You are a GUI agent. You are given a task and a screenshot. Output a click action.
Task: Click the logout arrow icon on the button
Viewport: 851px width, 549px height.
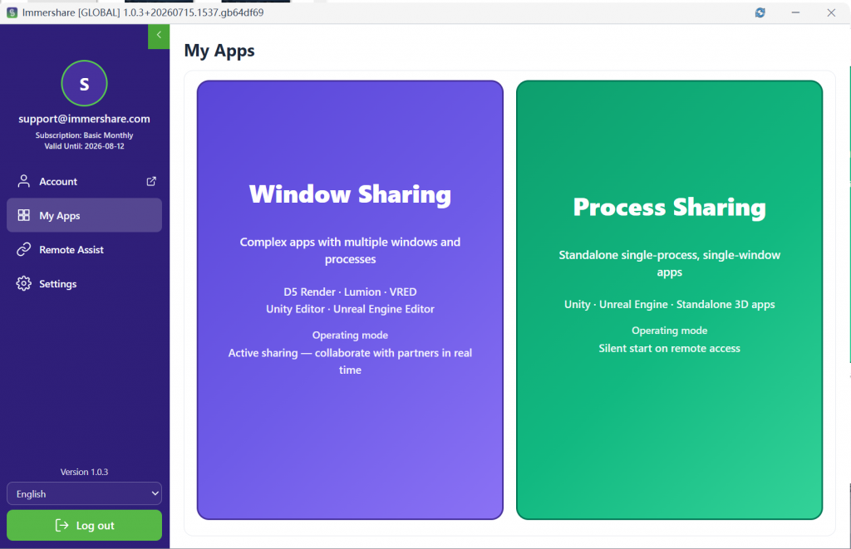(x=61, y=525)
